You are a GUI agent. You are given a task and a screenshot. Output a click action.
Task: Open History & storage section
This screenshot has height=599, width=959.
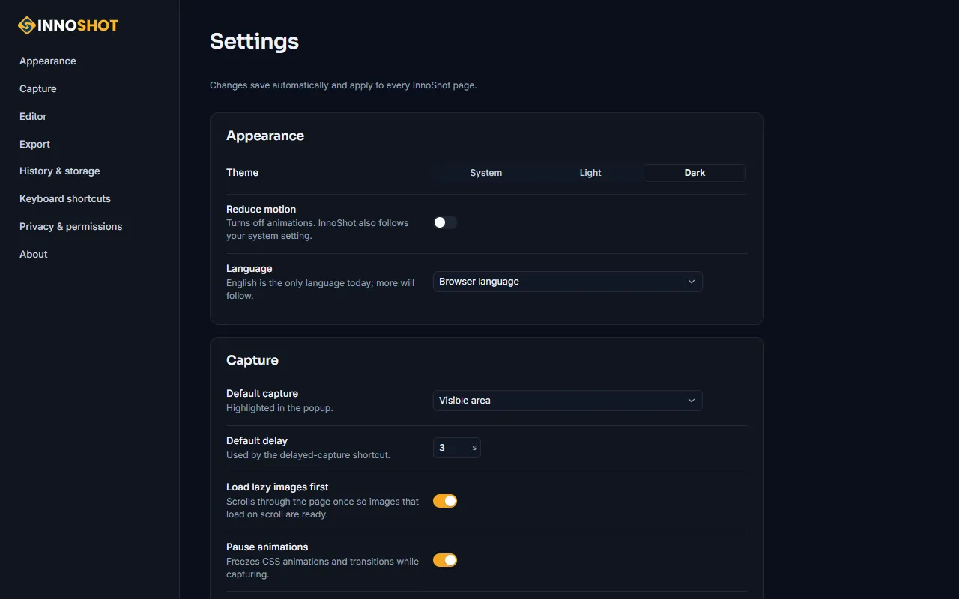click(60, 171)
